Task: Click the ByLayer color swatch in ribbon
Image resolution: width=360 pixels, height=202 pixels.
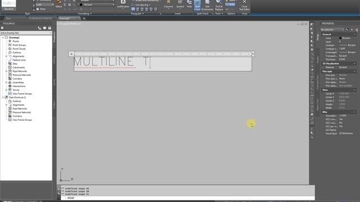Action: 81,4
